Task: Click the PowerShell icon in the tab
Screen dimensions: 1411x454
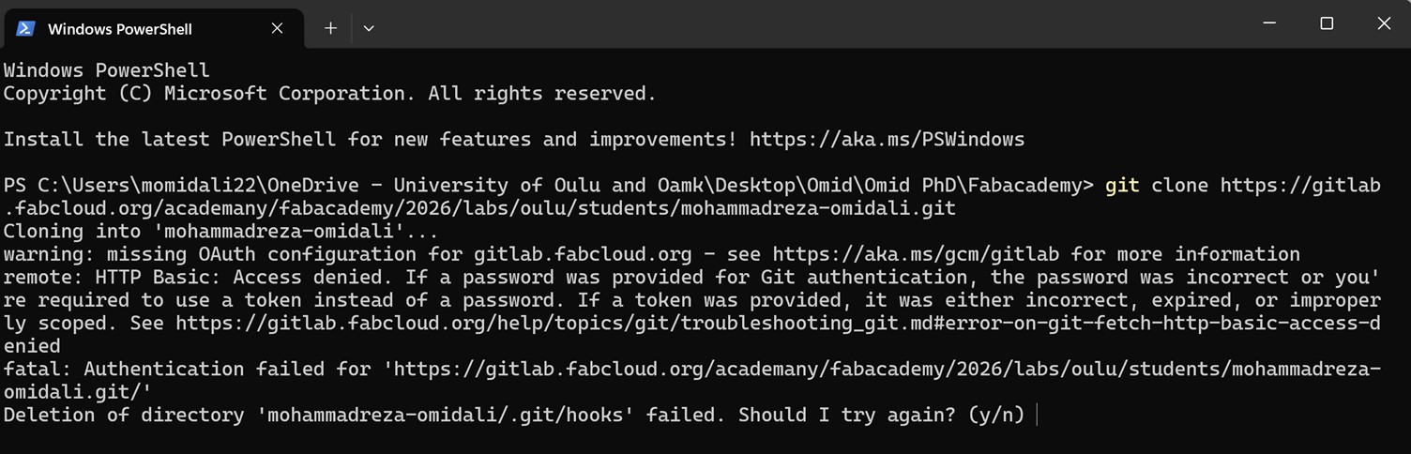Action: coord(25,28)
